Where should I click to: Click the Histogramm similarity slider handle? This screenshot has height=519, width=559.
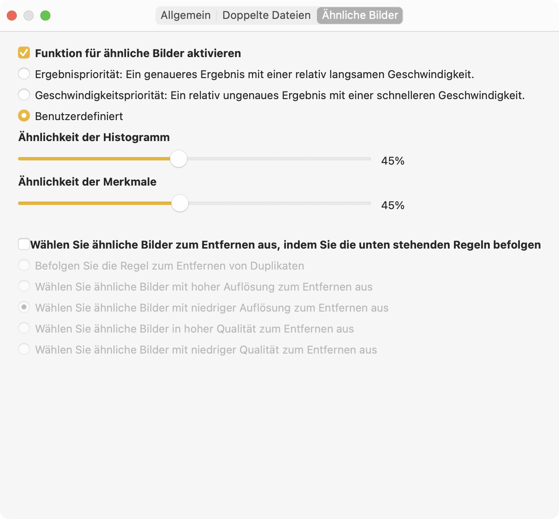pos(179,159)
